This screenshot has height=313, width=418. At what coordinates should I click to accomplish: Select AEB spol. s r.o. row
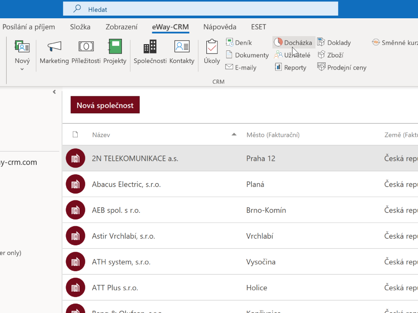pyautogui.click(x=240, y=210)
